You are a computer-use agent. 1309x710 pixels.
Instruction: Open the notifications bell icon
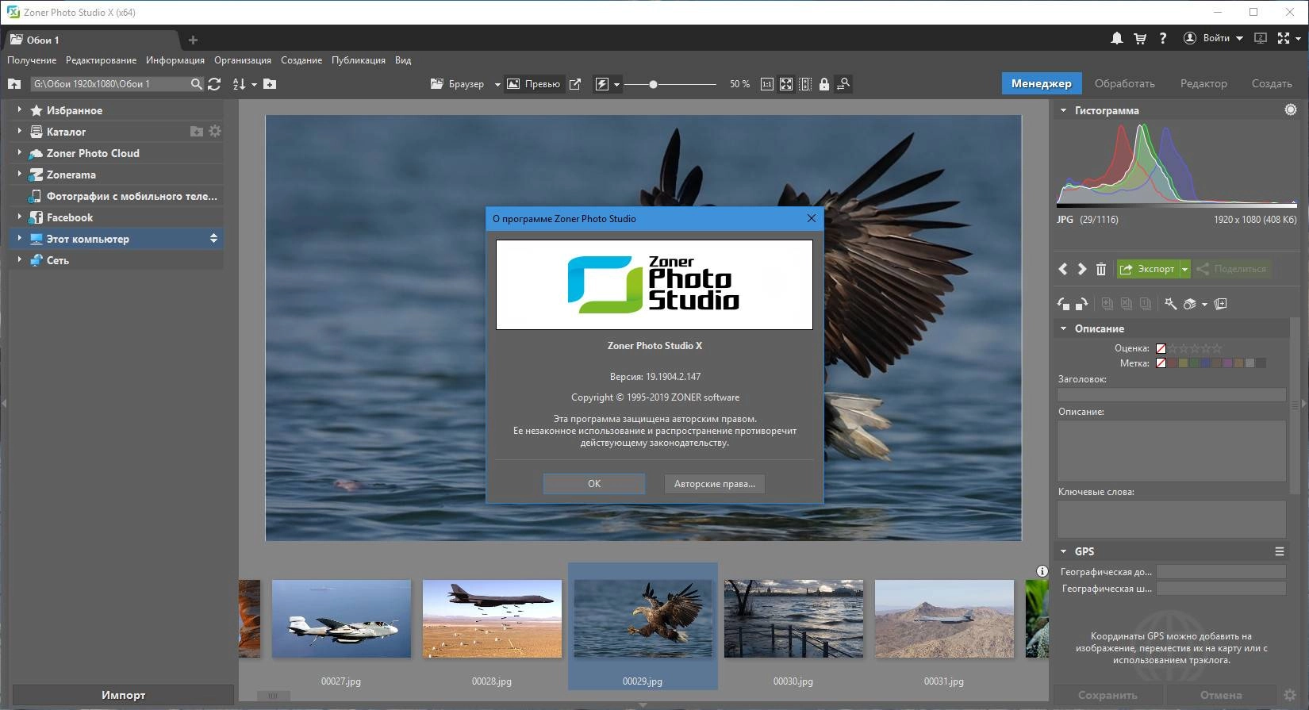coord(1117,38)
